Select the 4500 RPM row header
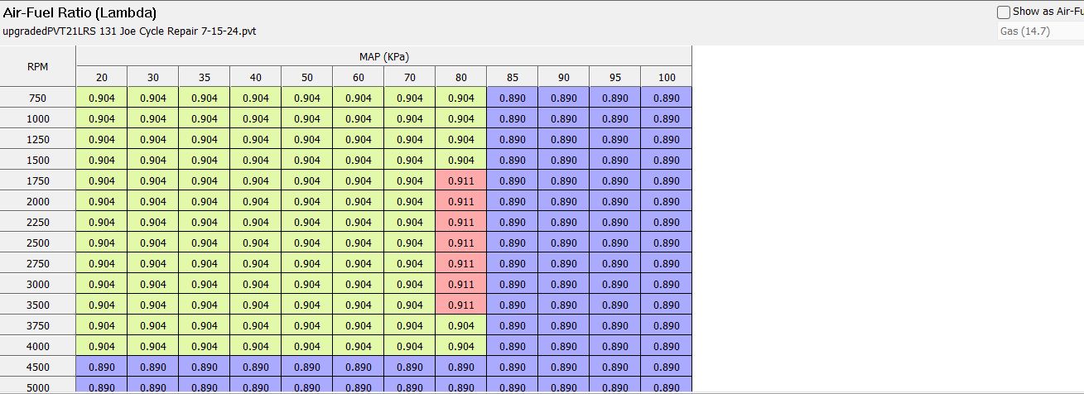 point(38,367)
